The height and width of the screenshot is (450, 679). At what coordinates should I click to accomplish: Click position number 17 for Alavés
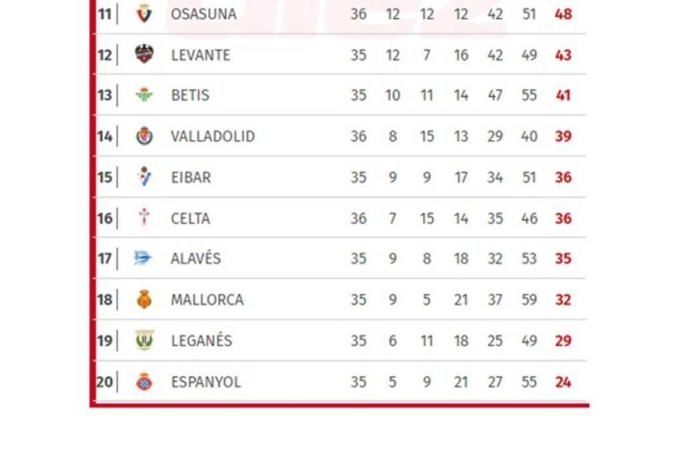pyautogui.click(x=105, y=259)
